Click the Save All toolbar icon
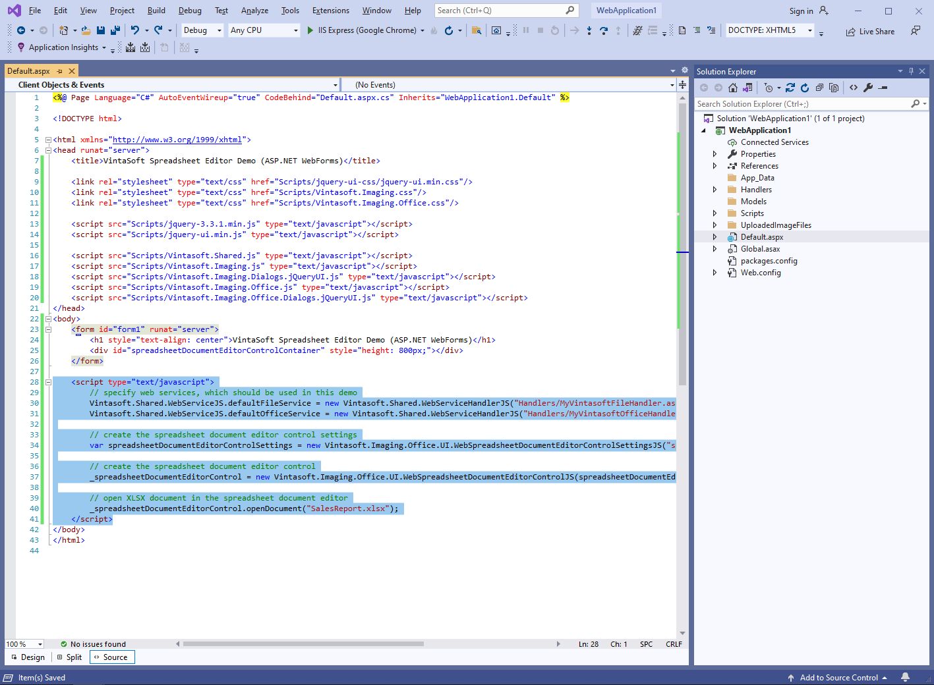Screen dimensions: 934x685 (115, 30)
